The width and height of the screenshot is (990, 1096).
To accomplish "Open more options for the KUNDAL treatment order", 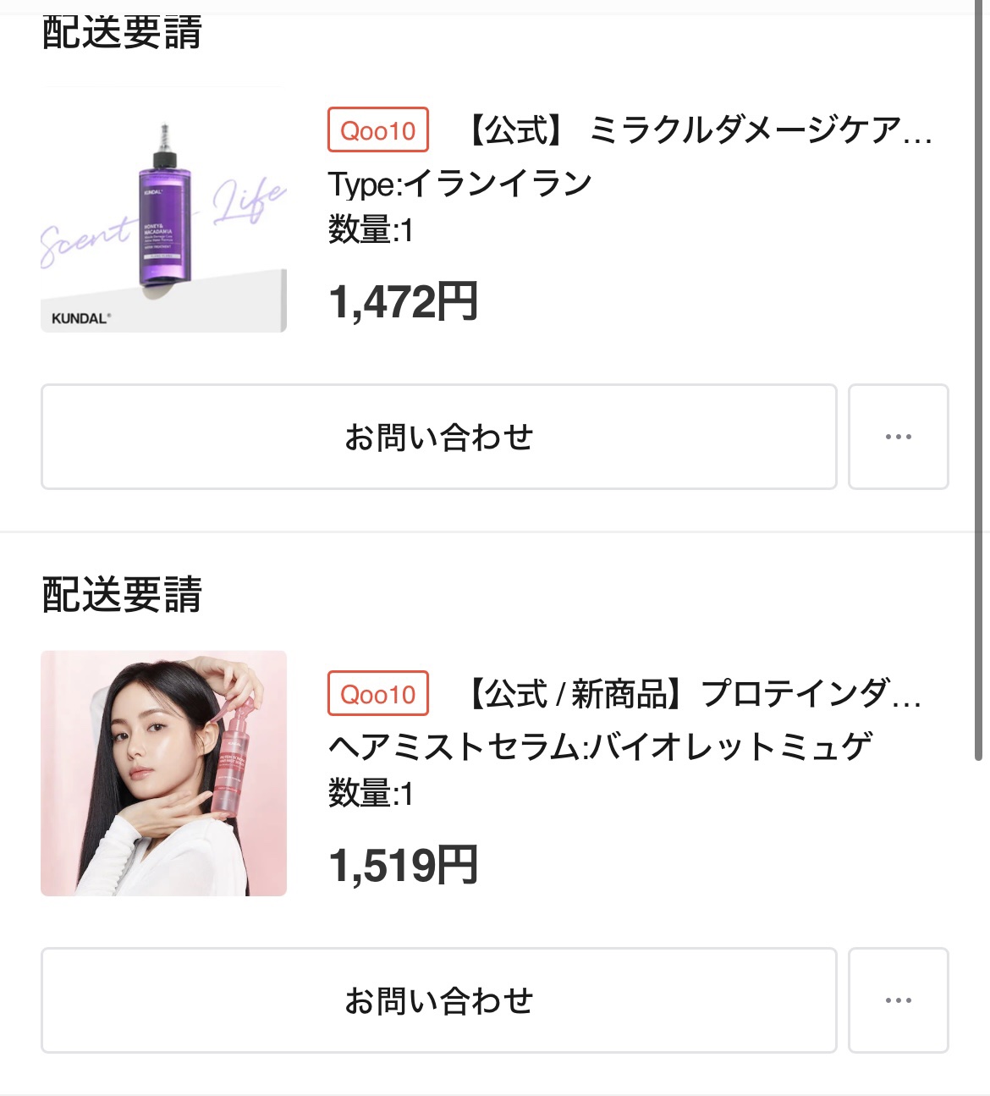I will coord(898,437).
